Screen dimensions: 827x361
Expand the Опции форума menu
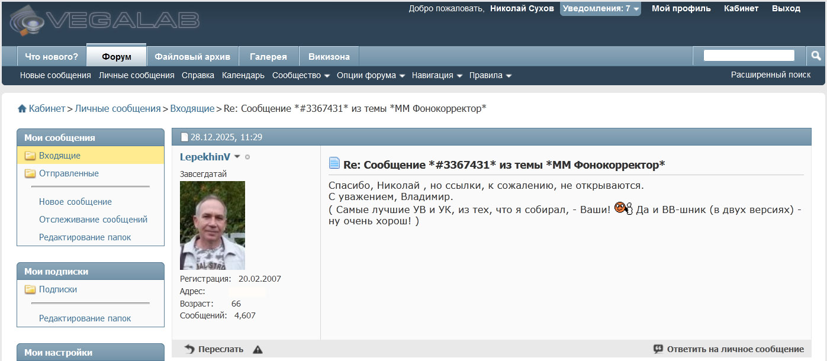coord(371,75)
